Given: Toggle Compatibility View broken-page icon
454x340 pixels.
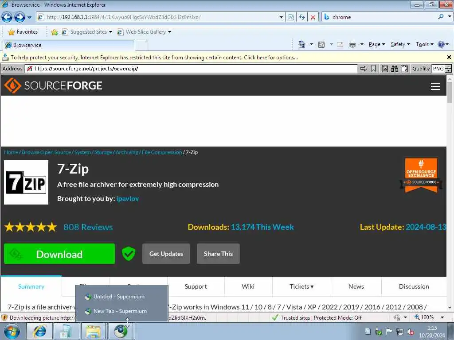Looking at the screenshot, I should [x=291, y=17].
